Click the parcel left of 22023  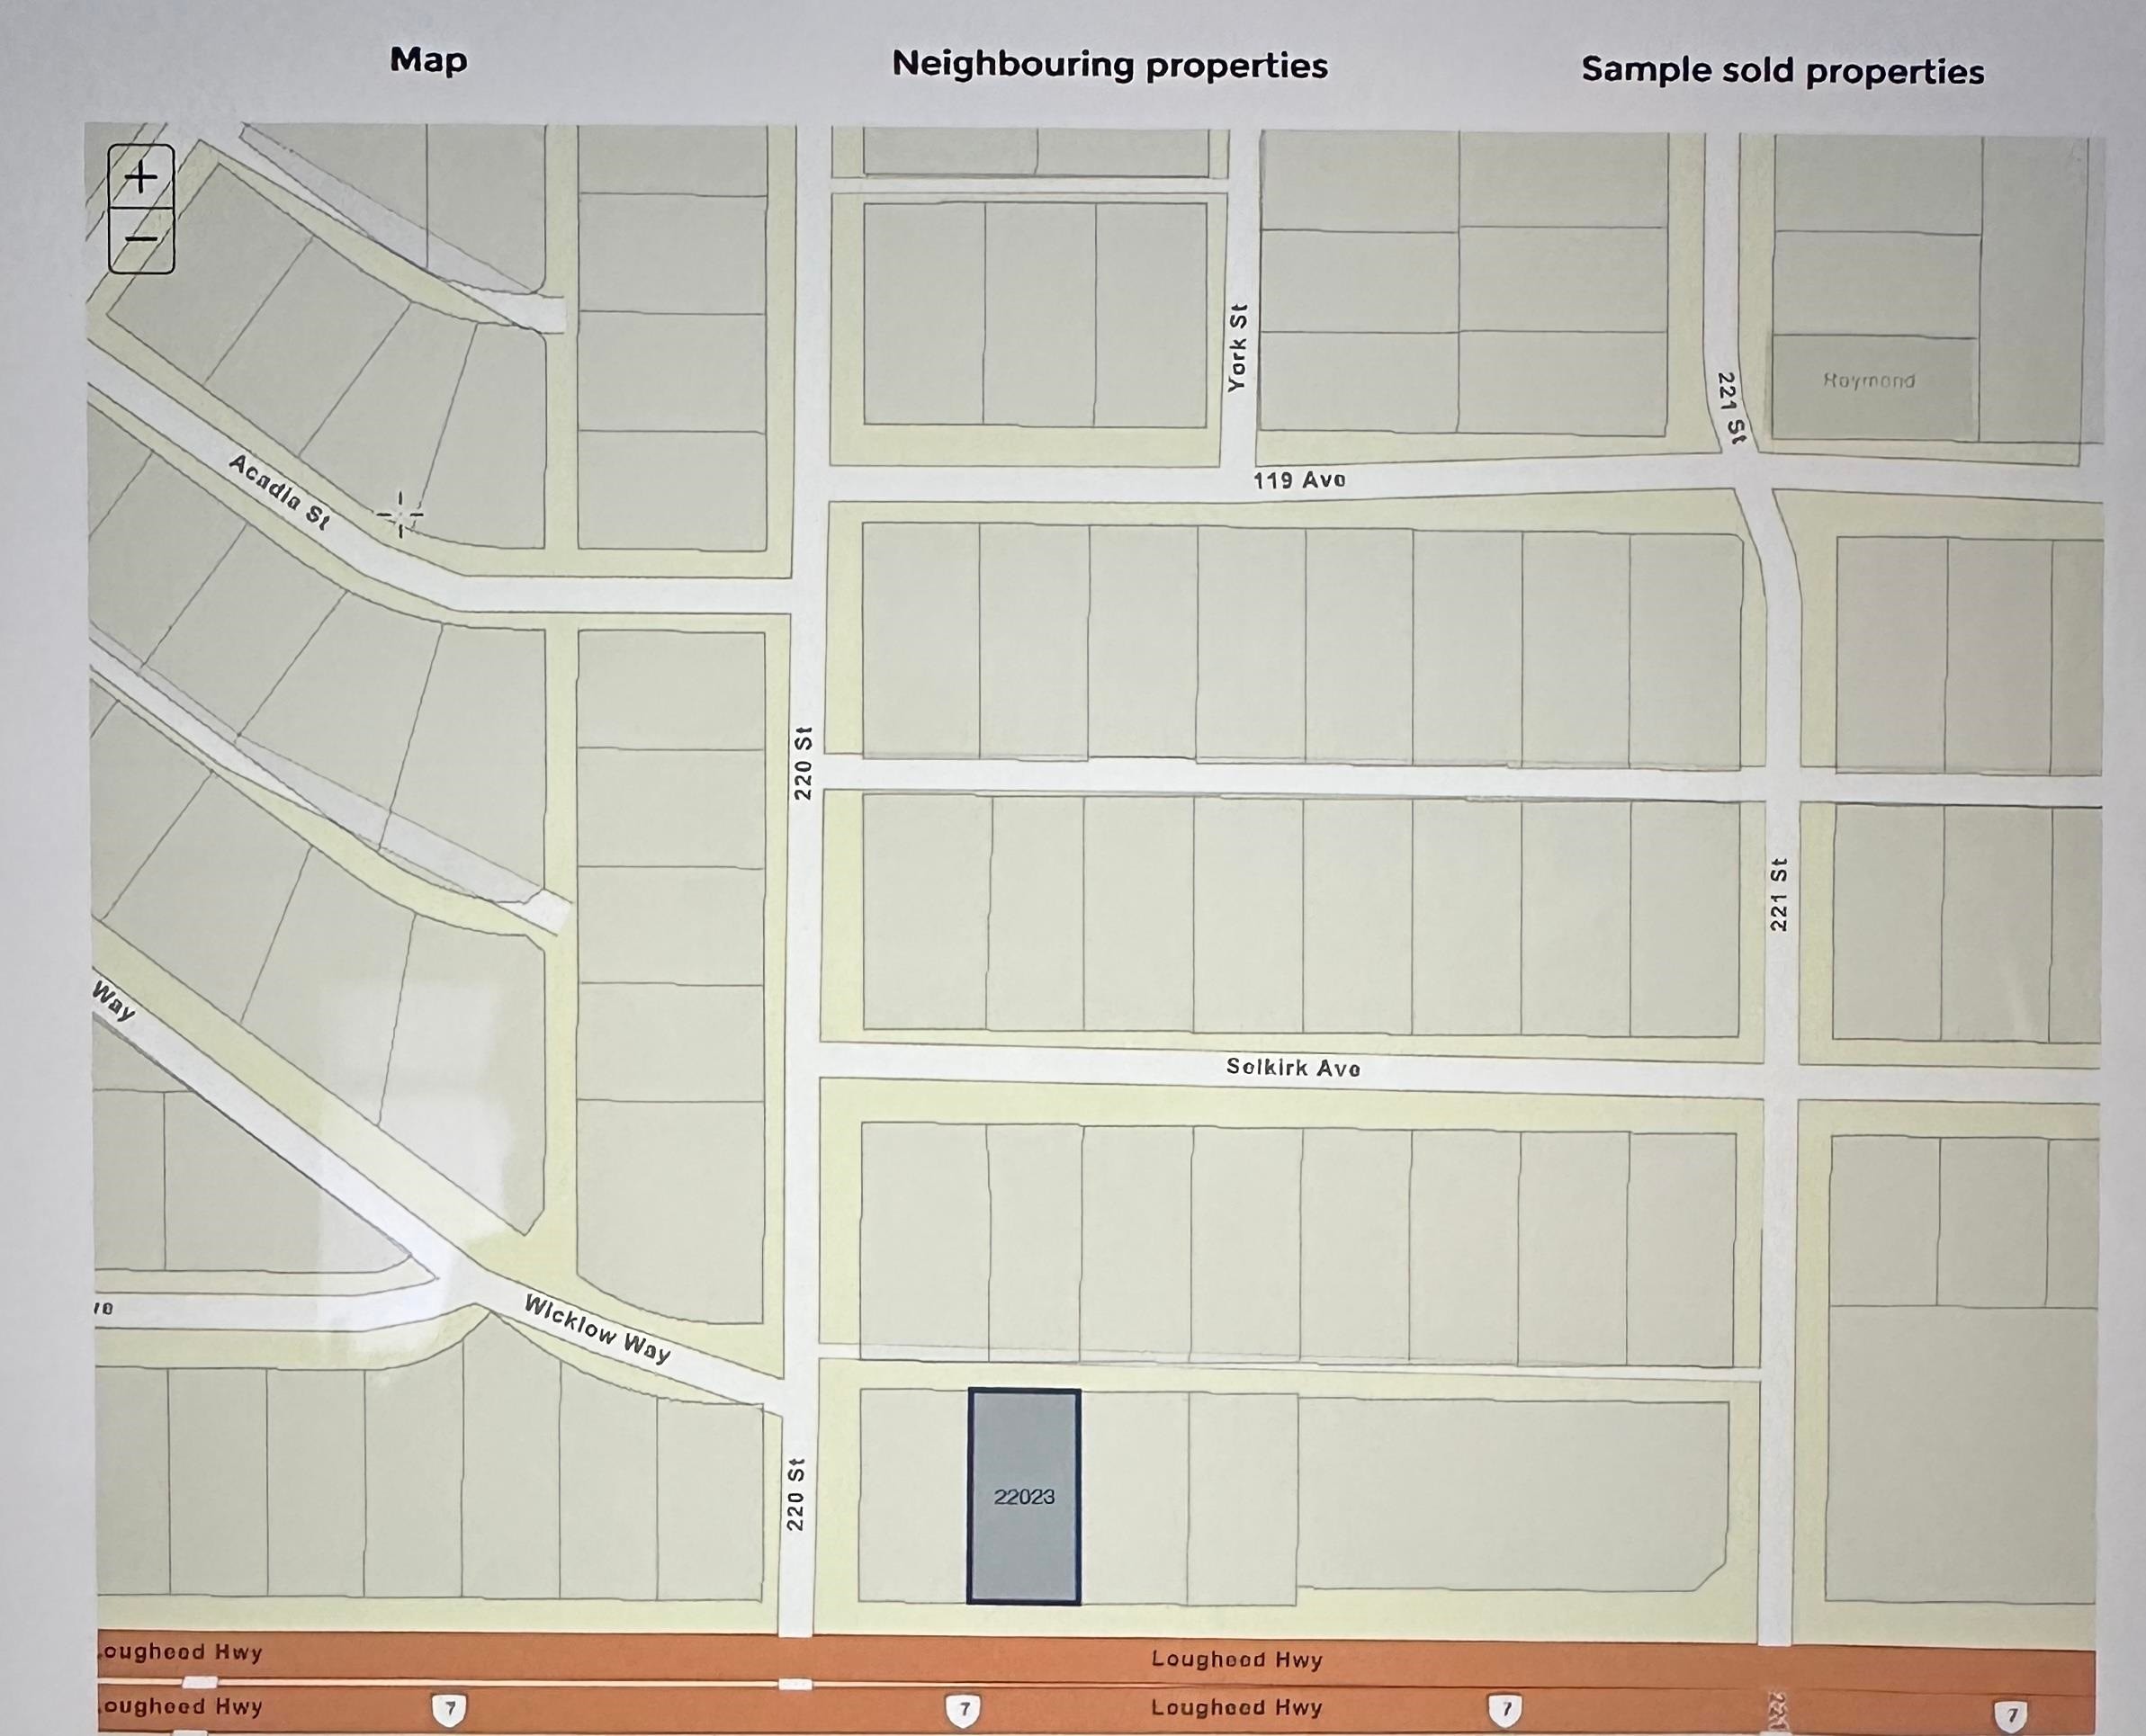pyautogui.click(x=912, y=1496)
